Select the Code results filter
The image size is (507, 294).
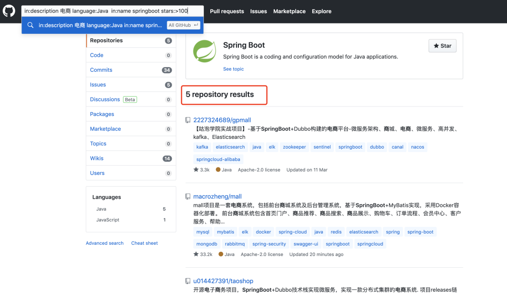(131, 55)
